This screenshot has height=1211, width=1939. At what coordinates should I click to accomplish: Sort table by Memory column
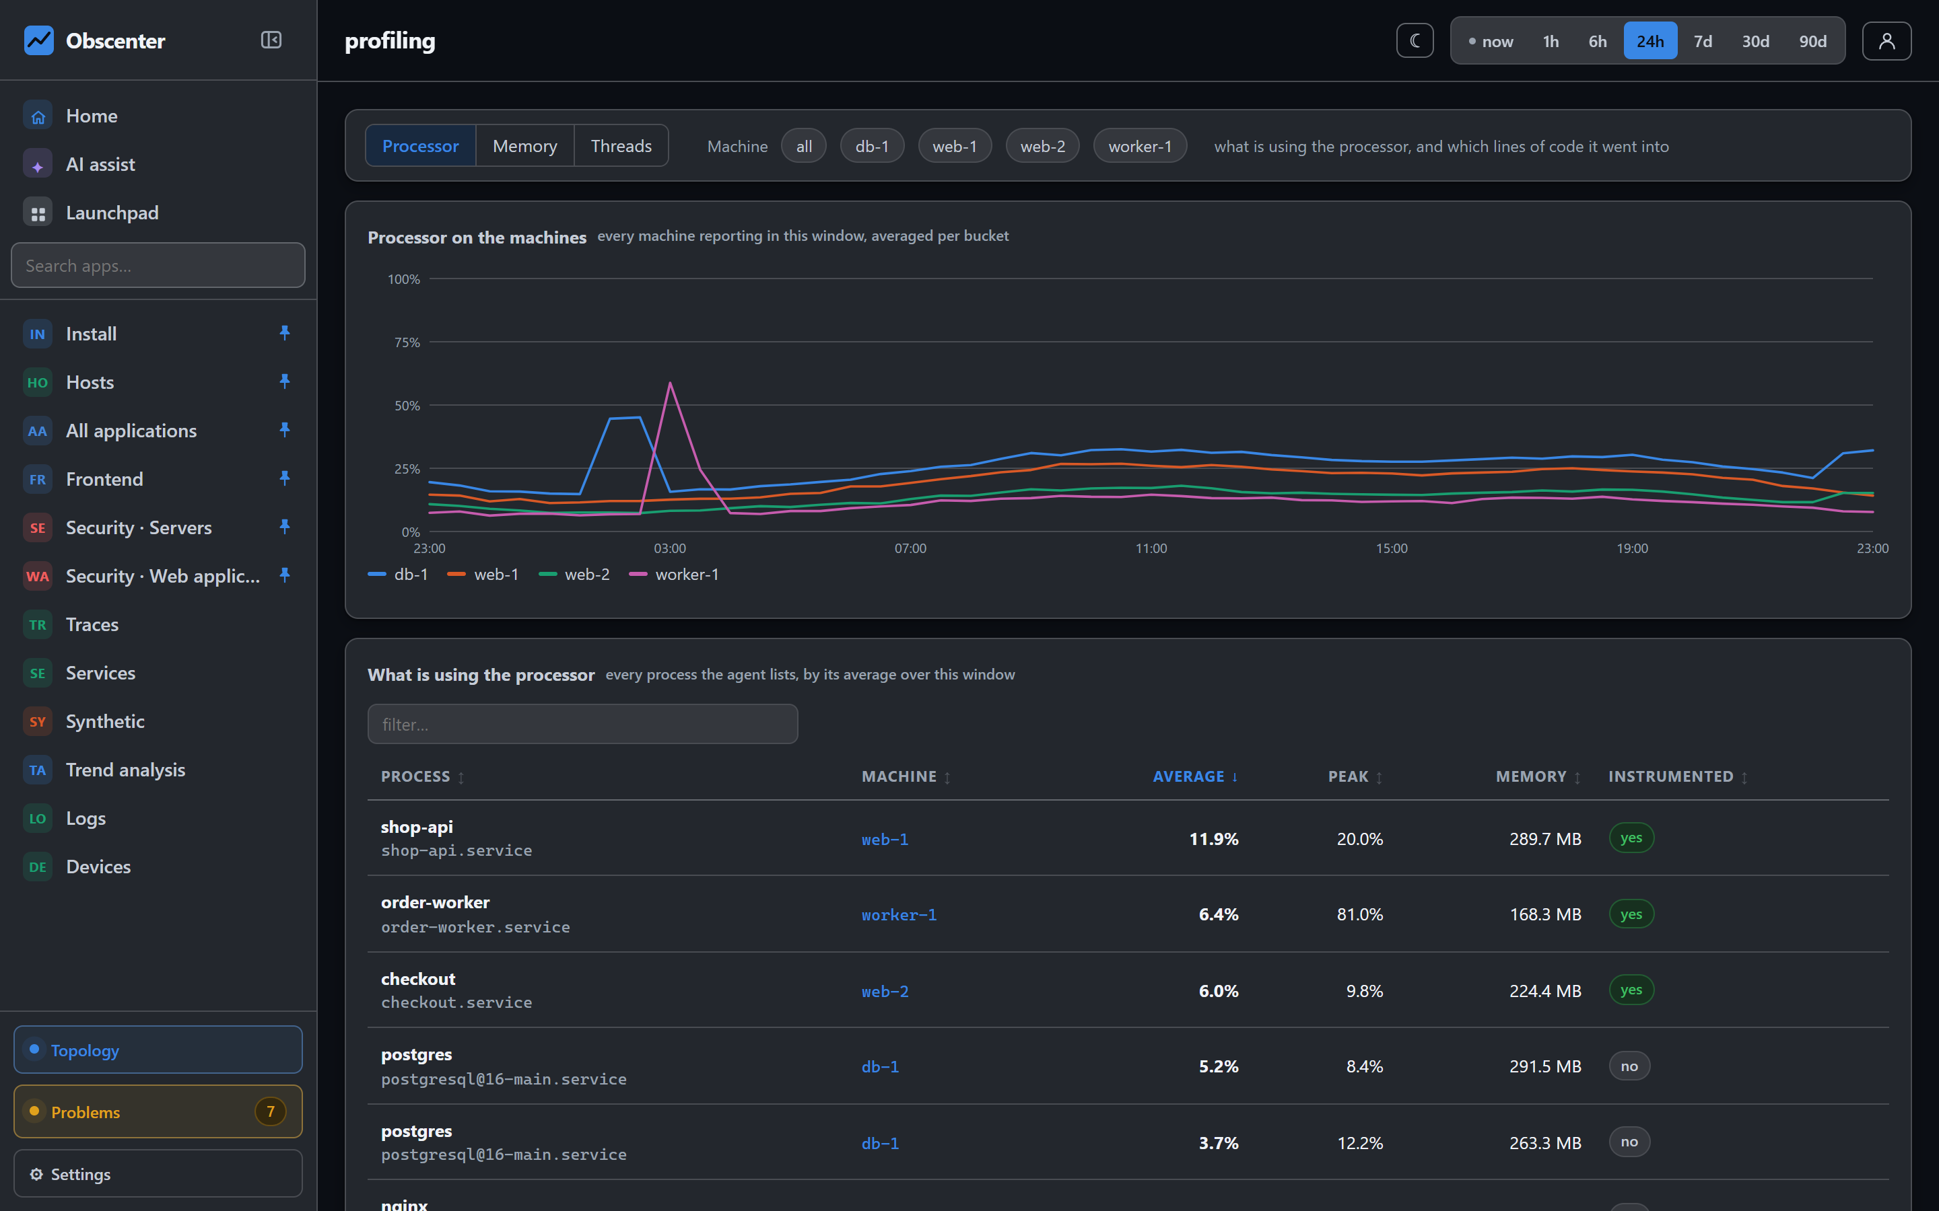1538,777
